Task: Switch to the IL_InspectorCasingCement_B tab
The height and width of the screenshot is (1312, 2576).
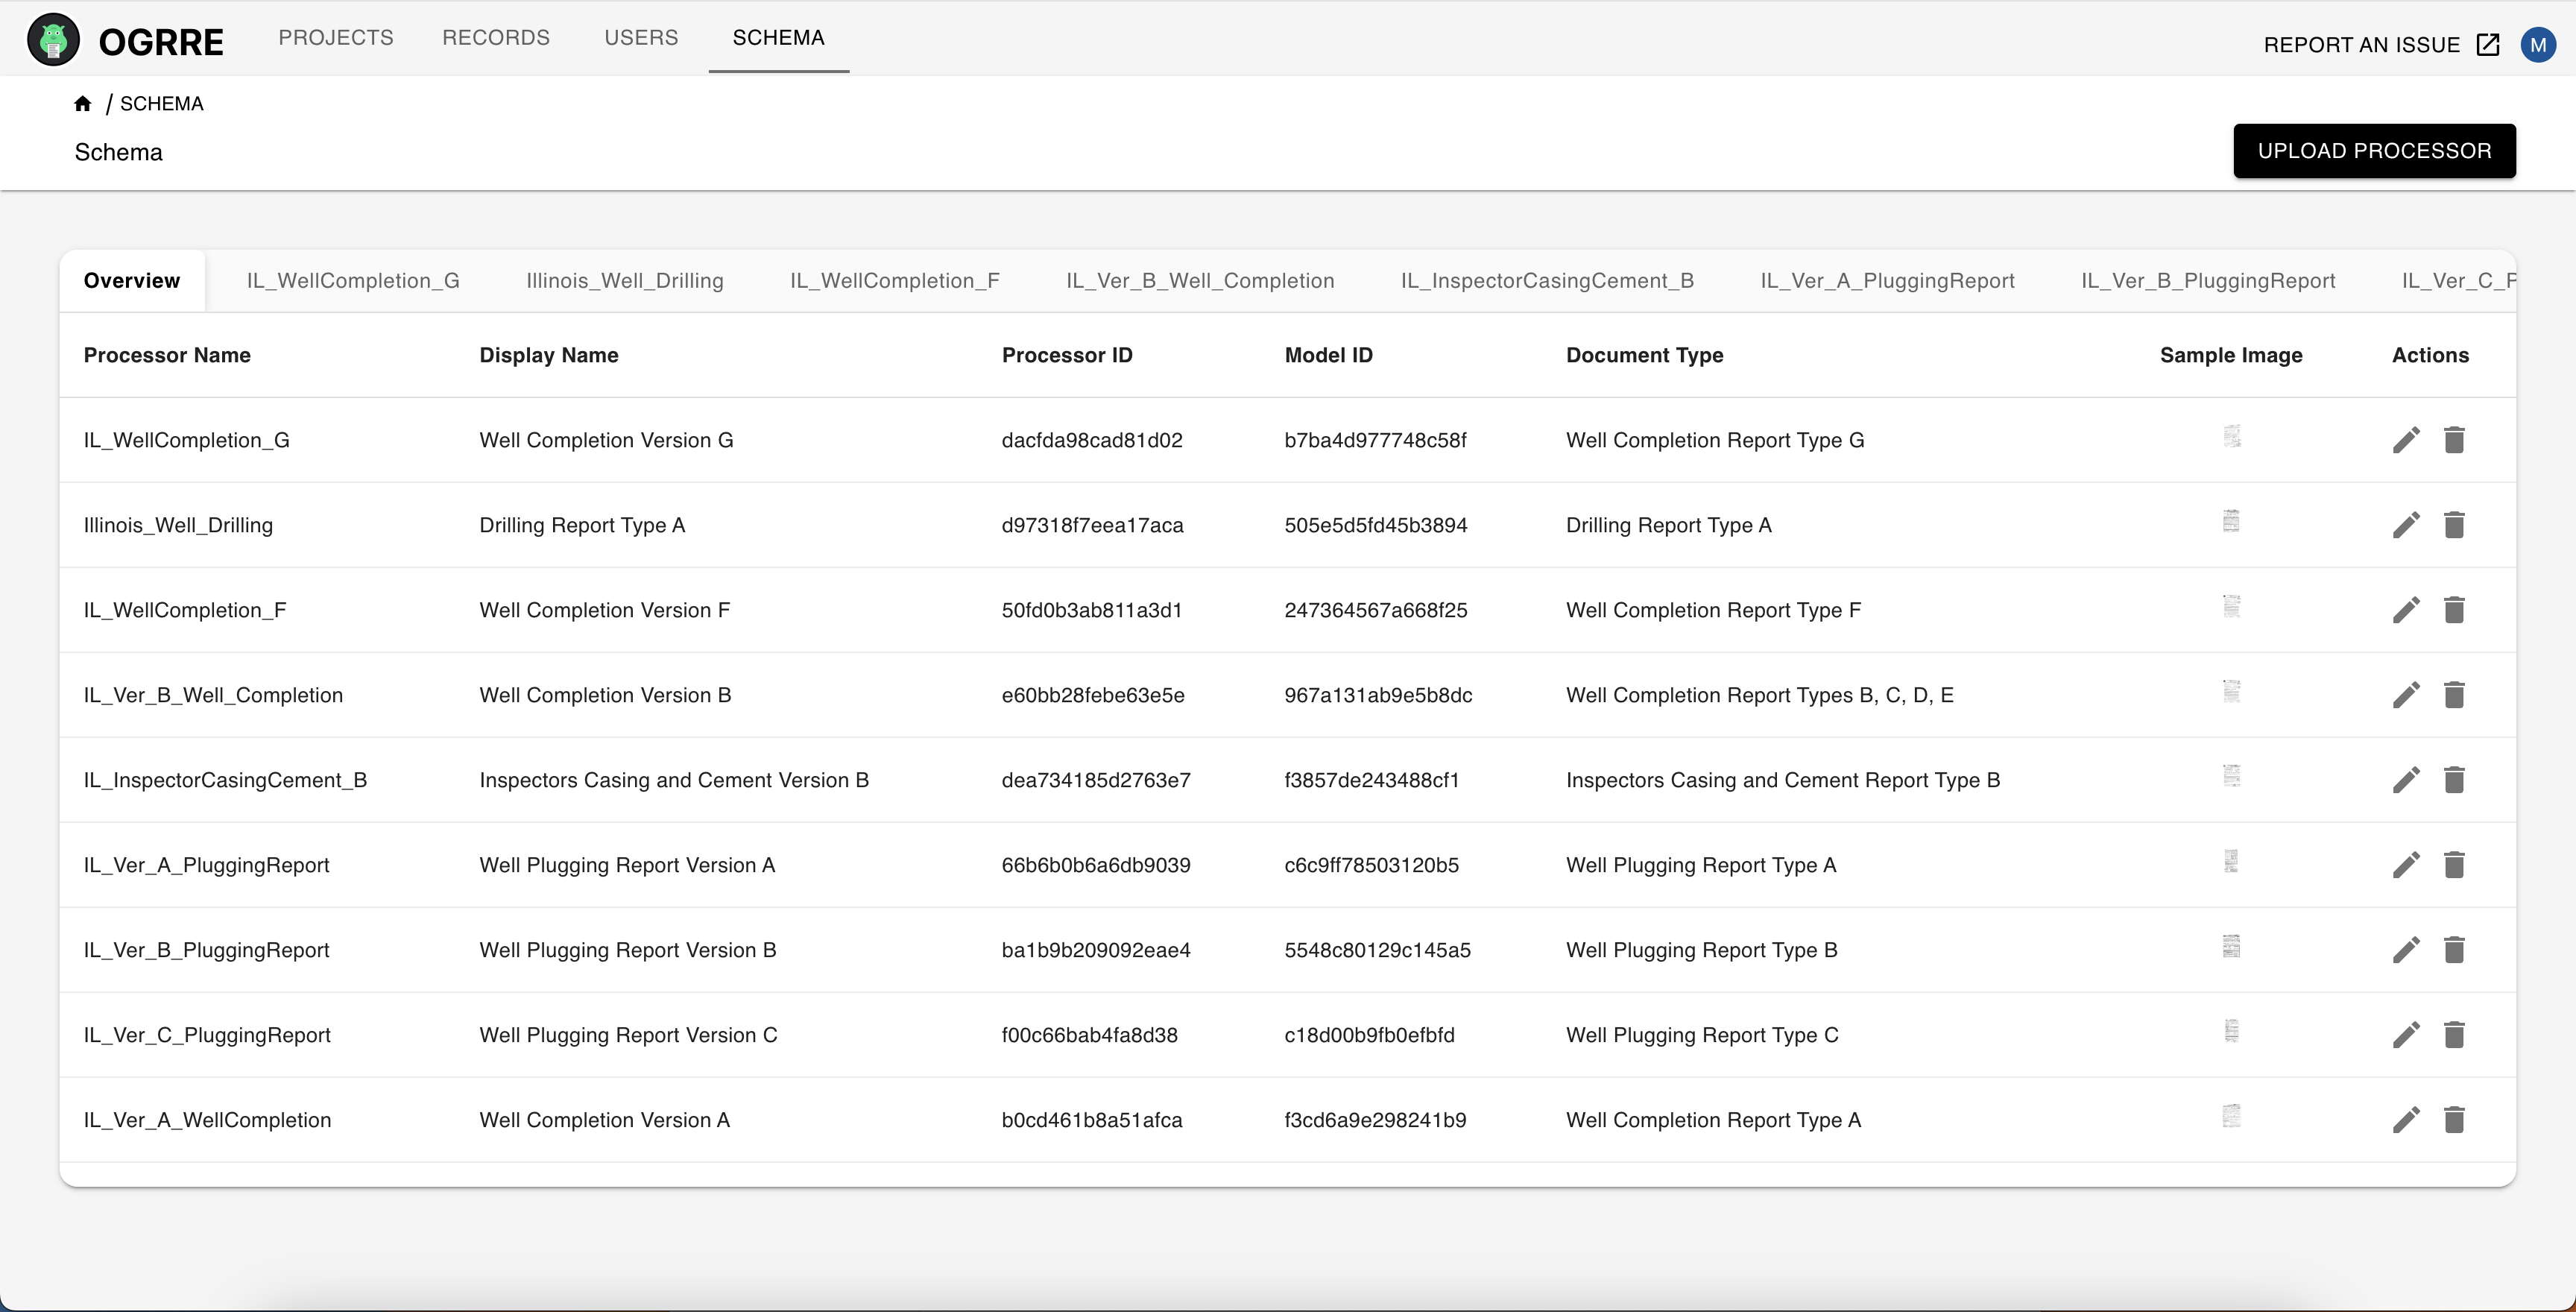Action: tap(1547, 281)
